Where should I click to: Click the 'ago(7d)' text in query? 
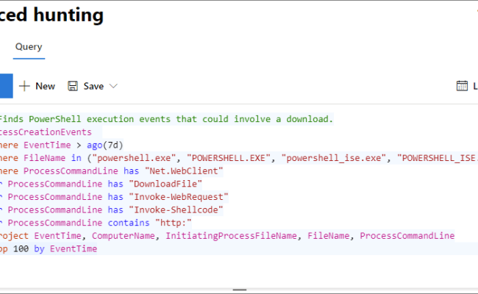(105, 145)
